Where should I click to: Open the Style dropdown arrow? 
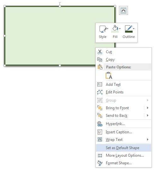pyautogui.click(x=107, y=28)
